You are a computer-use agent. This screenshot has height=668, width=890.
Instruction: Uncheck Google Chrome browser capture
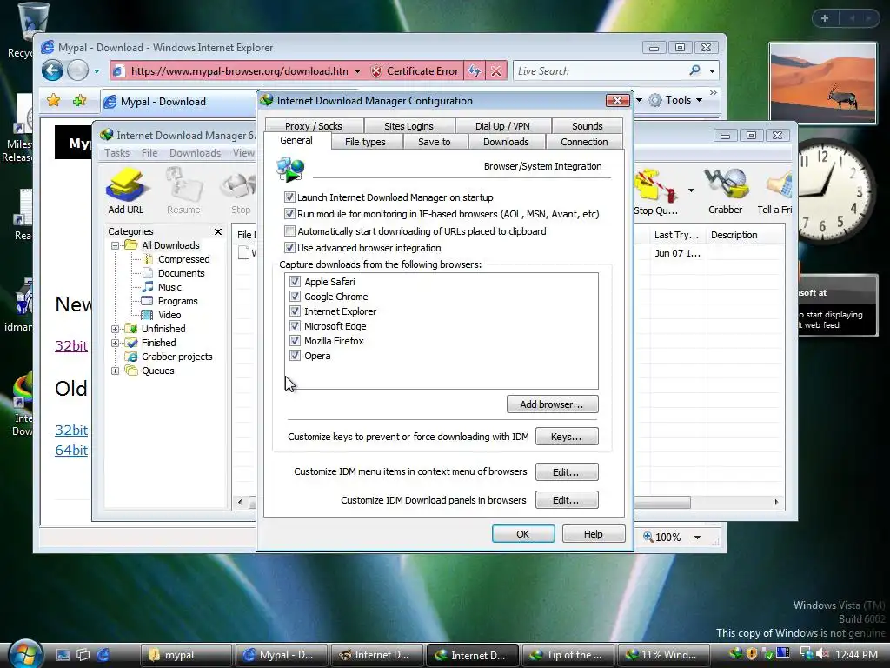click(x=295, y=296)
